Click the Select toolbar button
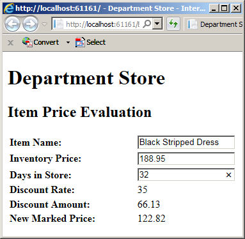This screenshot has width=245, height=239. pos(90,42)
